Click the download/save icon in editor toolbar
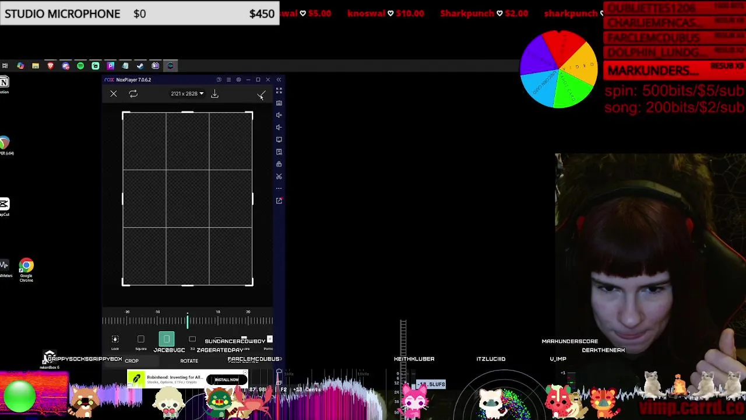The image size is (746, 420). point(214,94)
